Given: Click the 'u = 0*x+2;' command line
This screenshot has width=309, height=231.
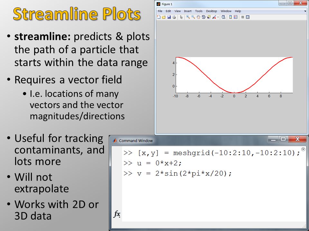Looking at the screenshot, I should point(153,163).
